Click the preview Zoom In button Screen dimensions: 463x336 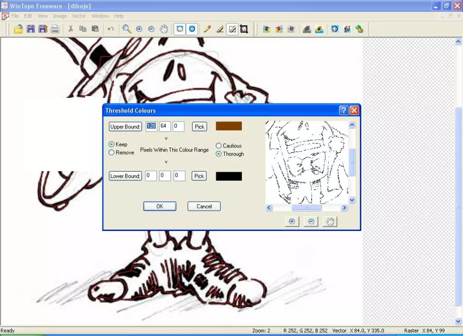[292, 221]
